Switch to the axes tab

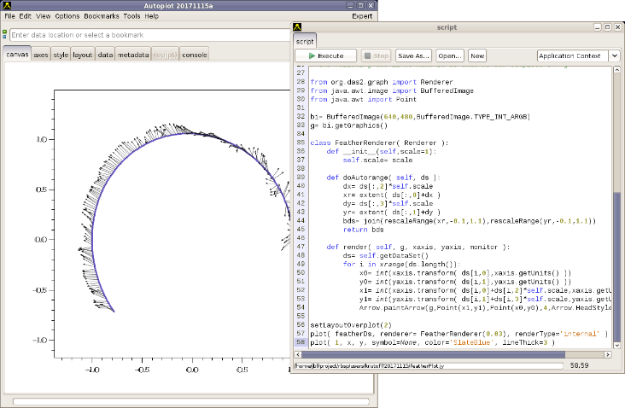pyautogui.click(x=41, y=55)
